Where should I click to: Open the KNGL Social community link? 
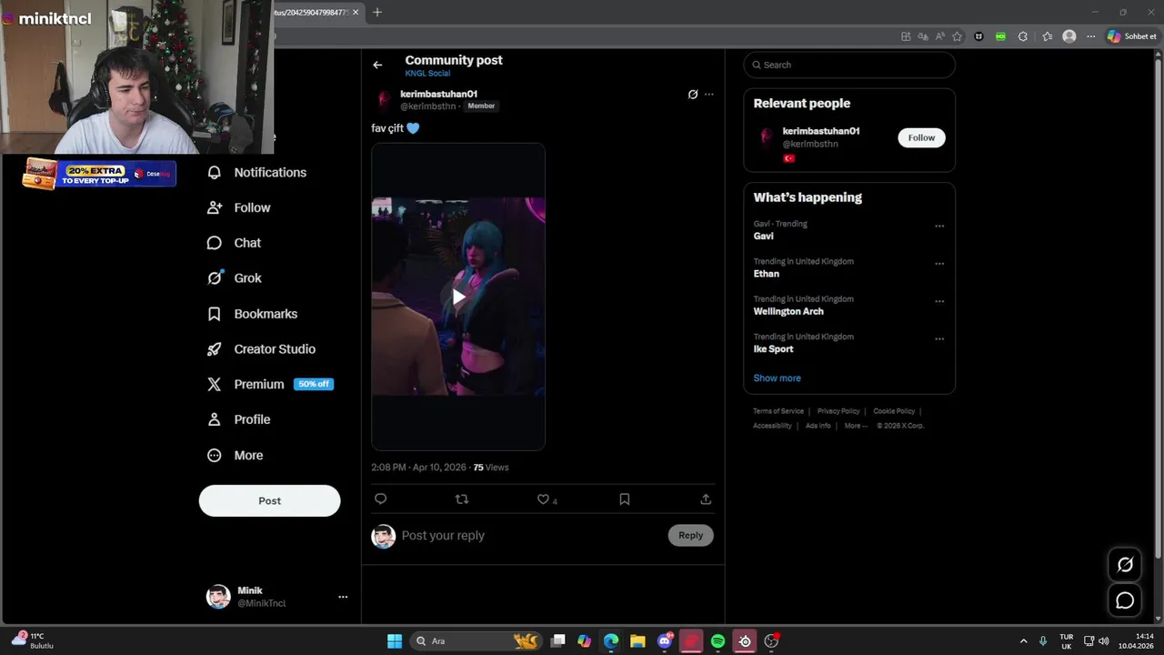coord(427,74)
